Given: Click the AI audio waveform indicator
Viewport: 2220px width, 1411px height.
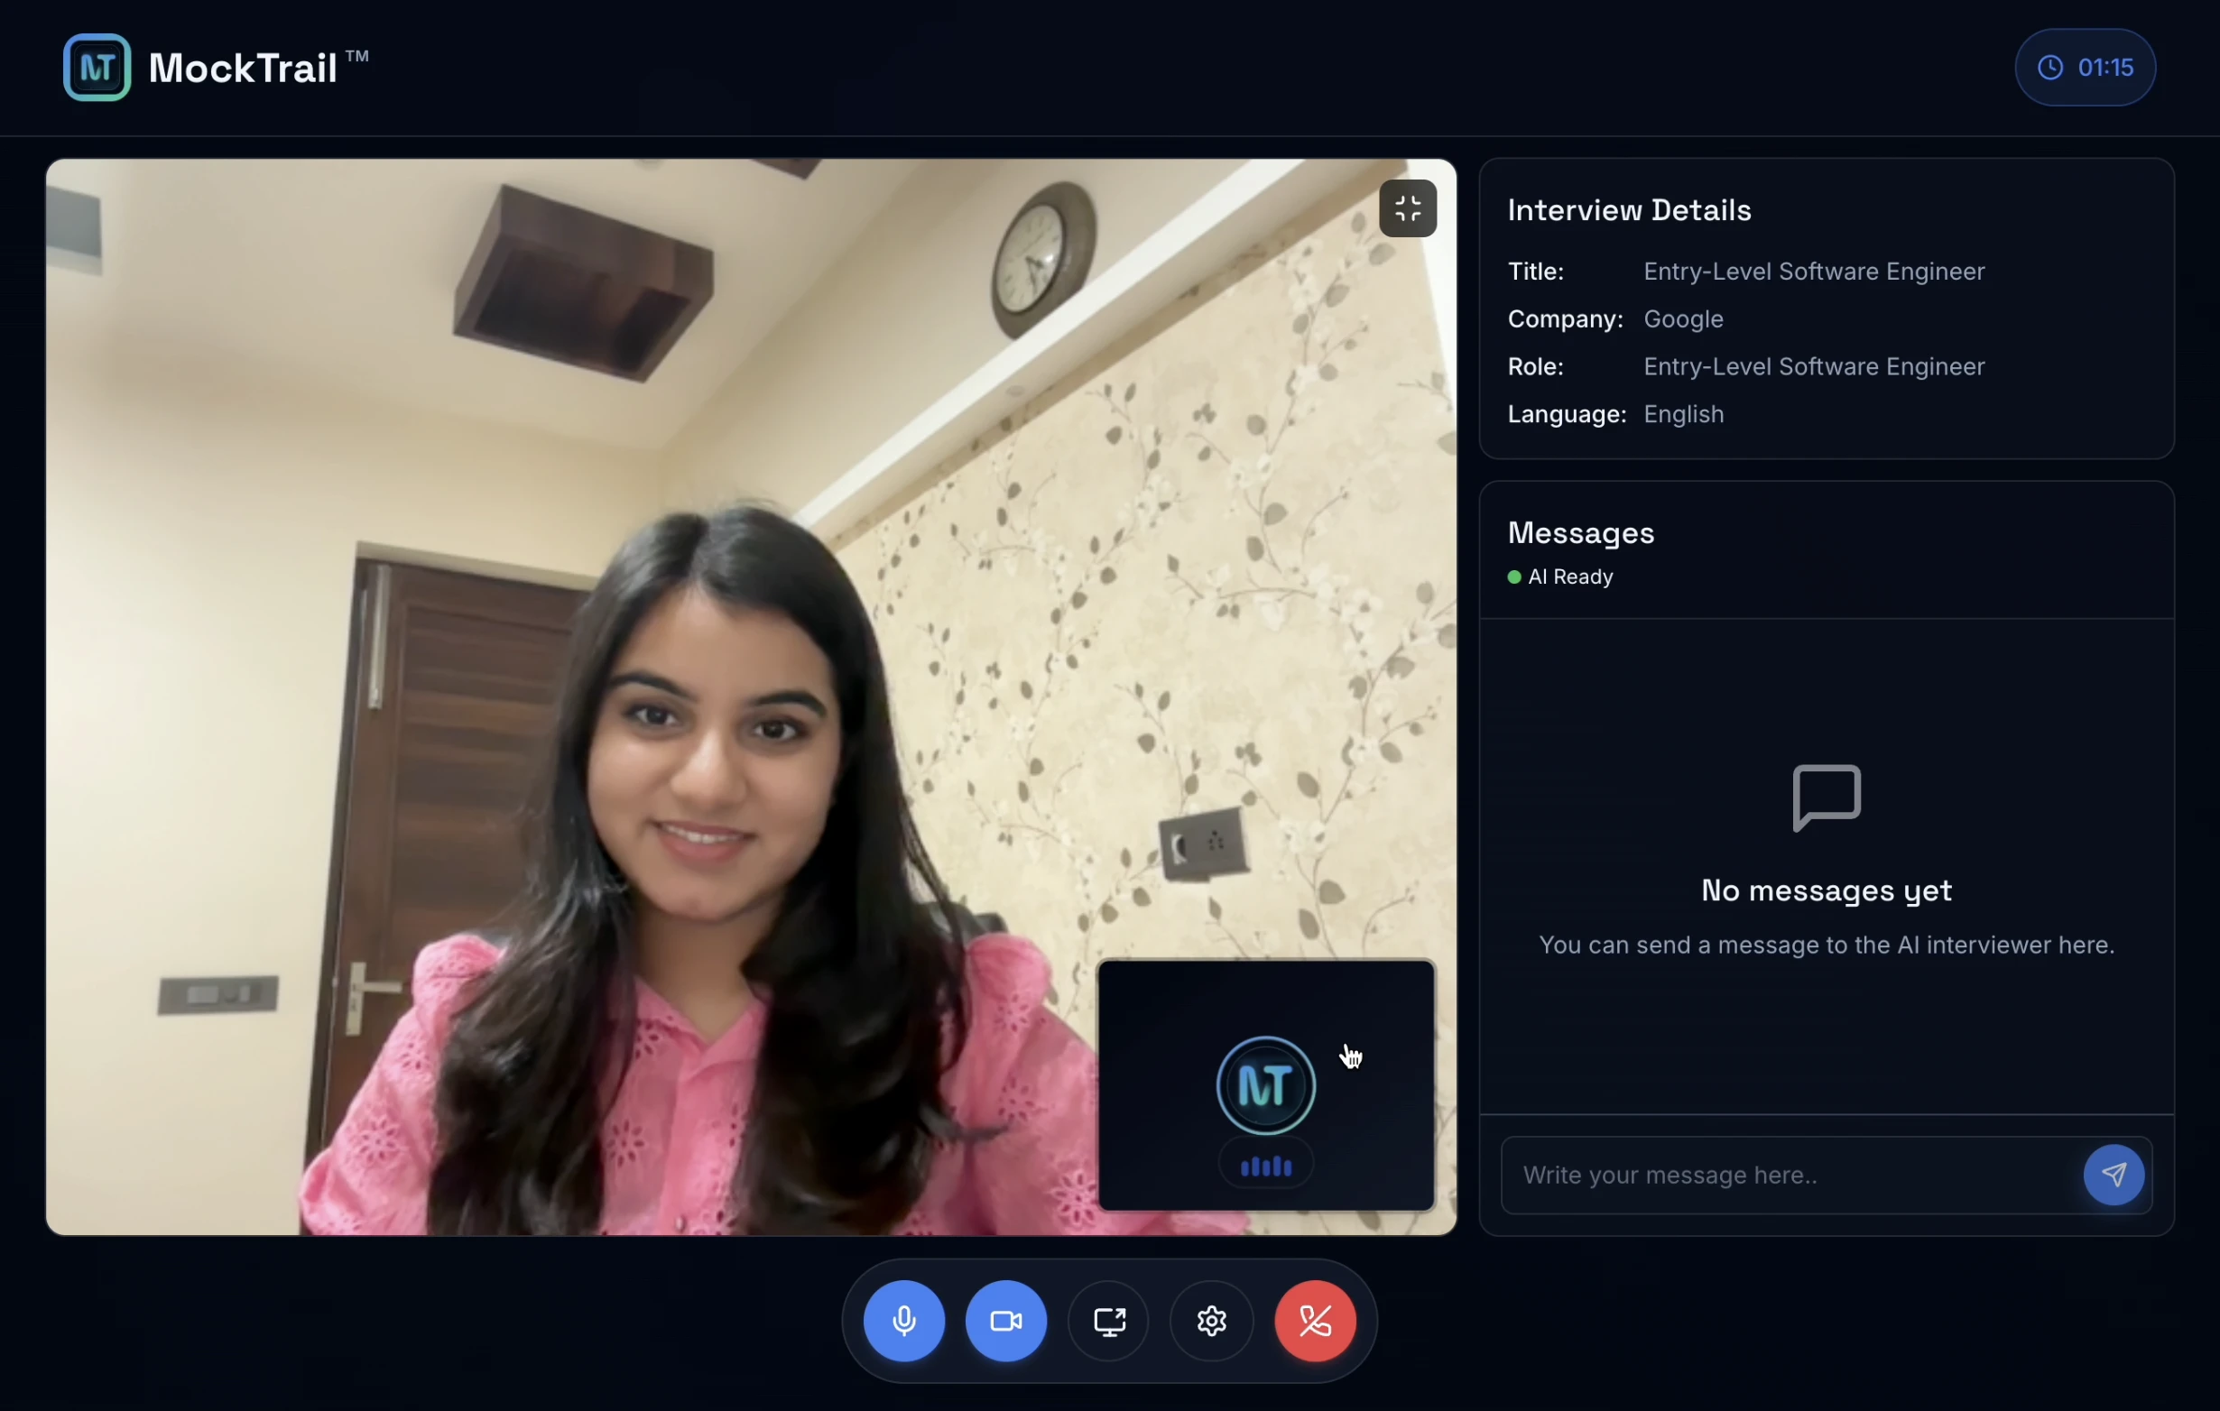Looking at the screenshot, I should 1265,1167.
